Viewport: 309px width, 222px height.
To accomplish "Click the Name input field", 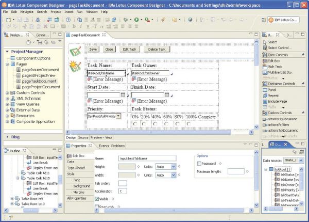I will point(147,158).
